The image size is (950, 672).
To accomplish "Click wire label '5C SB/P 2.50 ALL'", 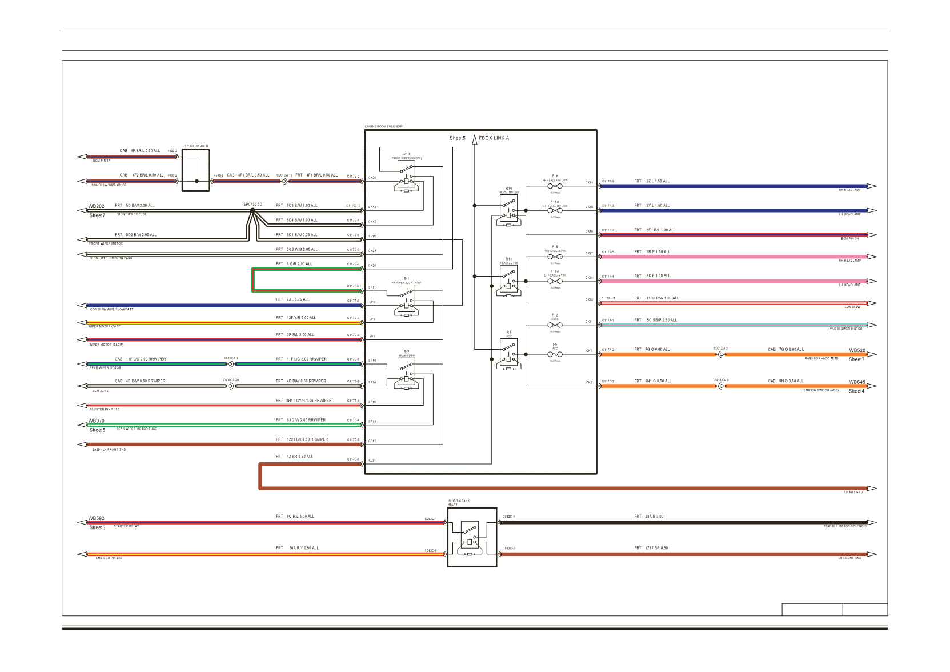I will [x=662, y=321].
